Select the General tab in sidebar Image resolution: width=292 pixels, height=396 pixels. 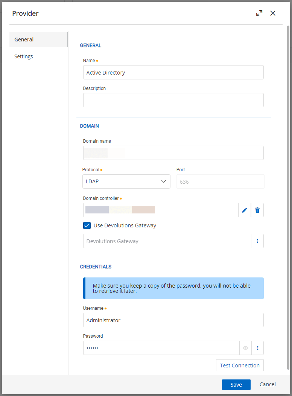tap(24, 40)
